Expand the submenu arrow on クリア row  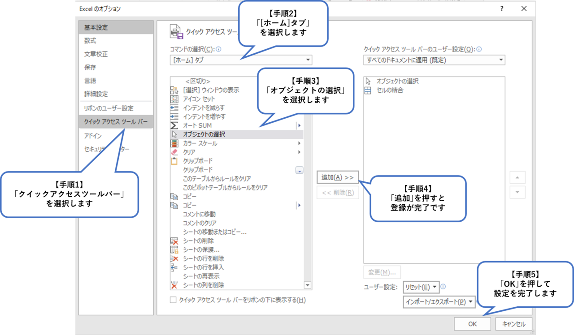pyautogui.click(x=299, y=152)
